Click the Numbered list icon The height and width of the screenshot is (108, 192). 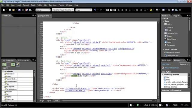pyautogui.click(x=130, y=10)
